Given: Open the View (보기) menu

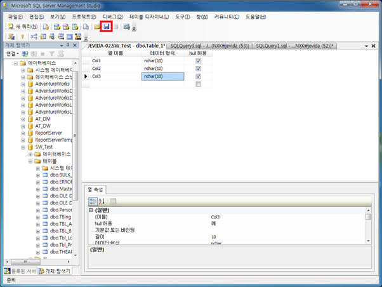Looking at the screenshot, I should (x=58, y=17).
